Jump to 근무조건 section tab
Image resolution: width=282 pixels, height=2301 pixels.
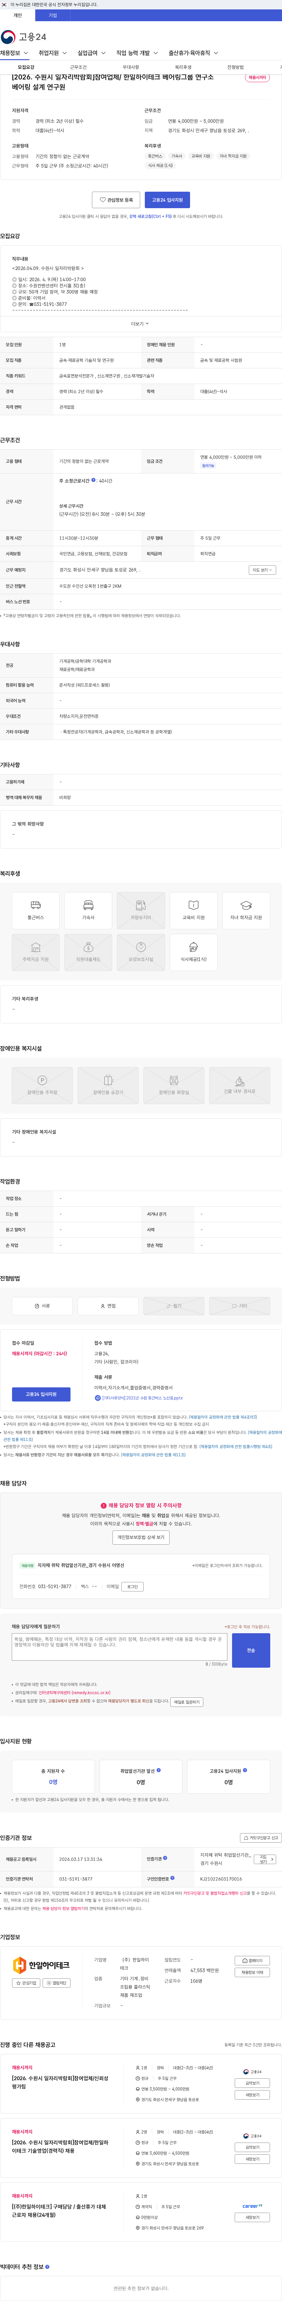[x=78, y=67]
